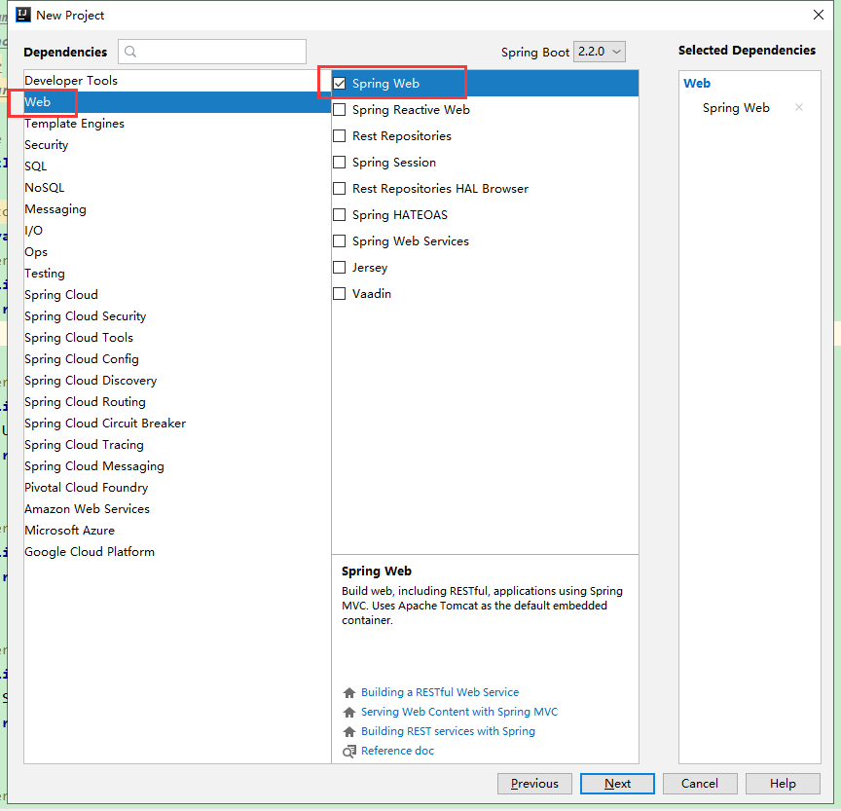Open the I/O category
The width and height of the screenshot is (841, 811).
pos(177,231)
